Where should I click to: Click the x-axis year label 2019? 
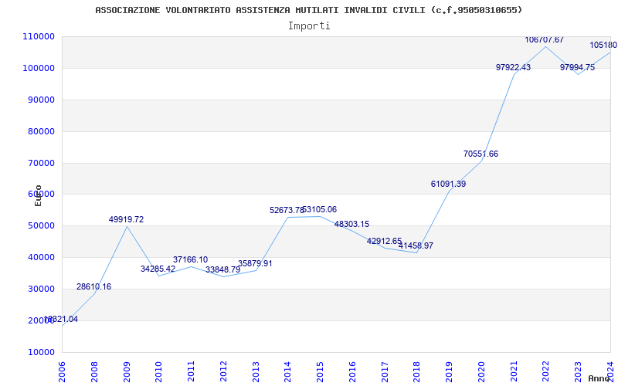point(450,372)
